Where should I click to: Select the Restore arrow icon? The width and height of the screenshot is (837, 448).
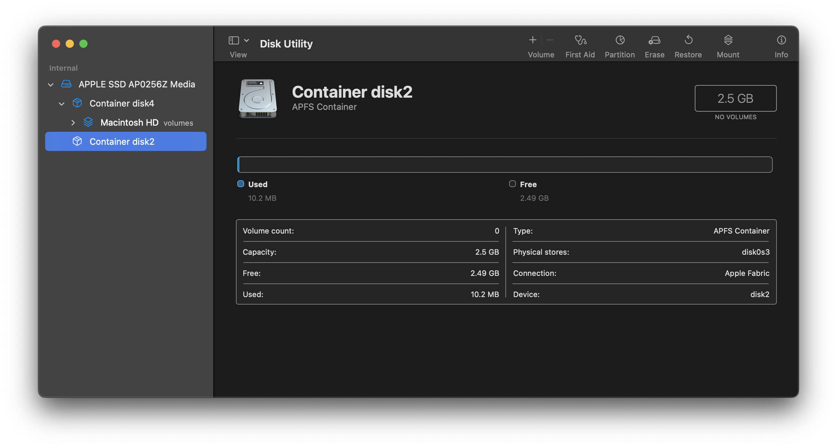(688, 40)
